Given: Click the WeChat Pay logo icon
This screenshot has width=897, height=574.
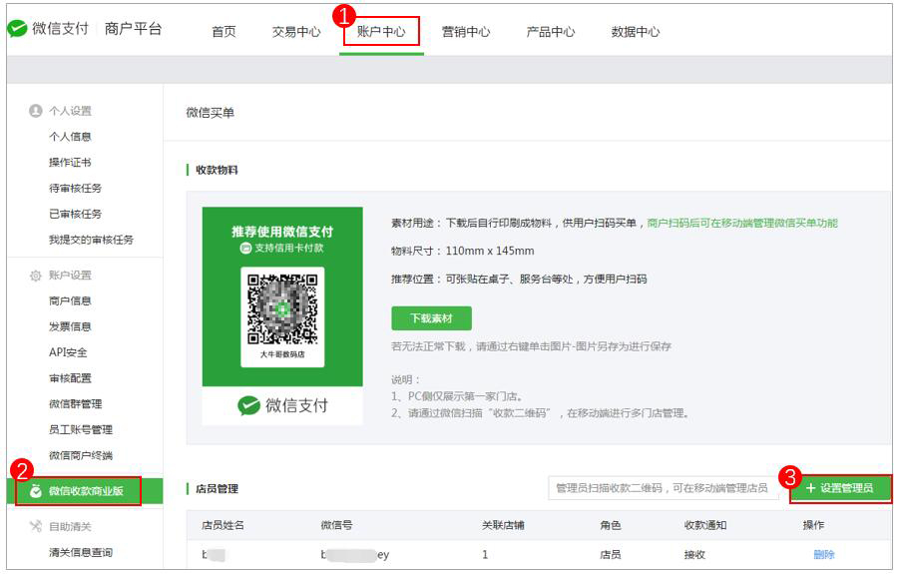Looking at the screenshot, I should point(17,29).
